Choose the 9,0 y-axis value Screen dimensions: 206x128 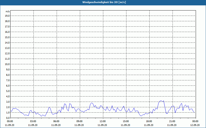point(8,69)
